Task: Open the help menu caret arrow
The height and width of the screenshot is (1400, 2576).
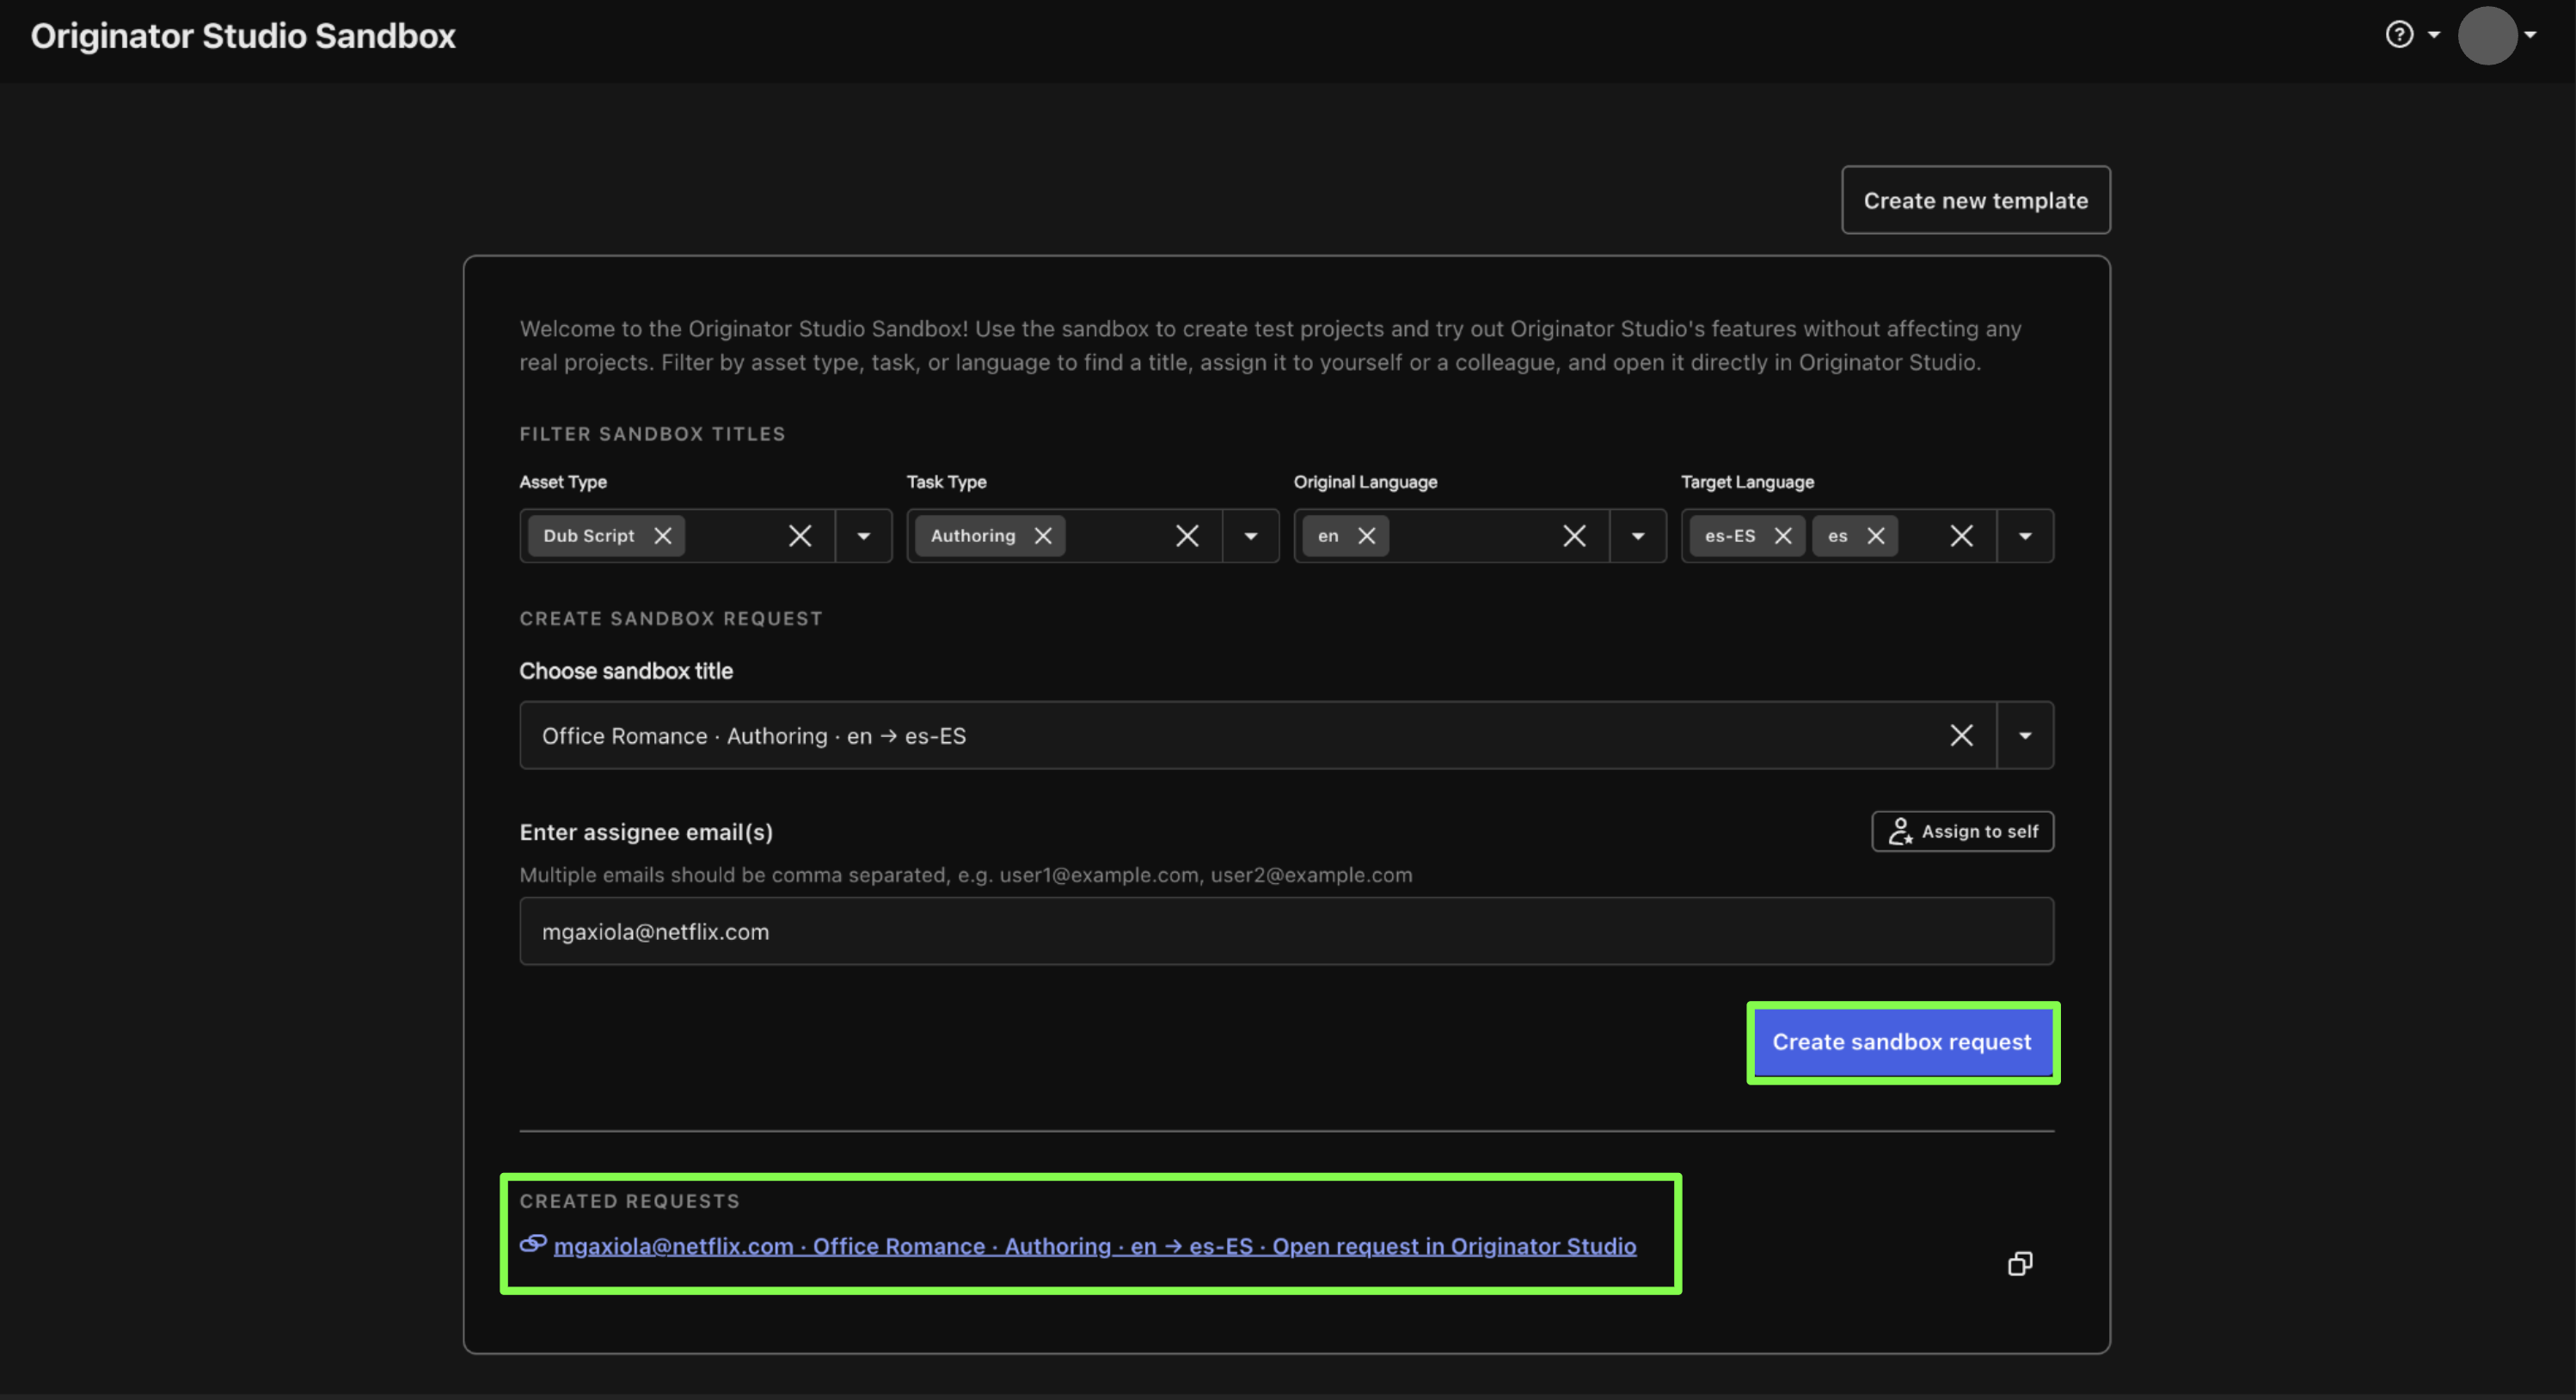Action: point(2434,35)
